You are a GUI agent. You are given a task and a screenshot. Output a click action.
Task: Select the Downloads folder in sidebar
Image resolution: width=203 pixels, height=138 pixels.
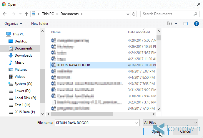(x=23, y=55)
